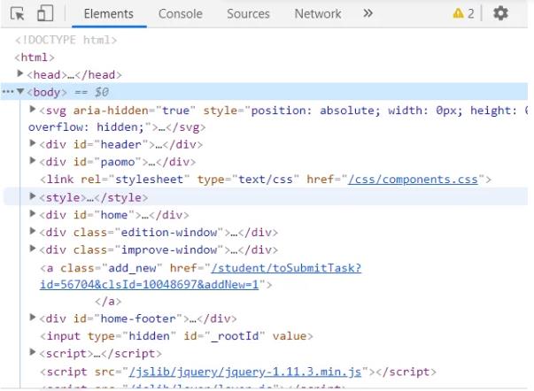Open DevTools settings gear
This screenshot has height=391, width=534.
[500, 13]
